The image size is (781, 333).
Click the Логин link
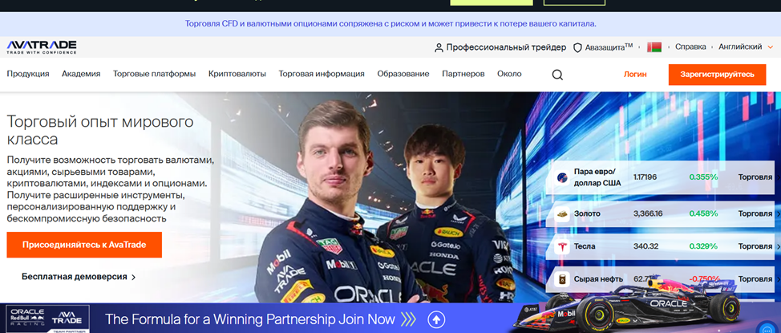point(635,74)
